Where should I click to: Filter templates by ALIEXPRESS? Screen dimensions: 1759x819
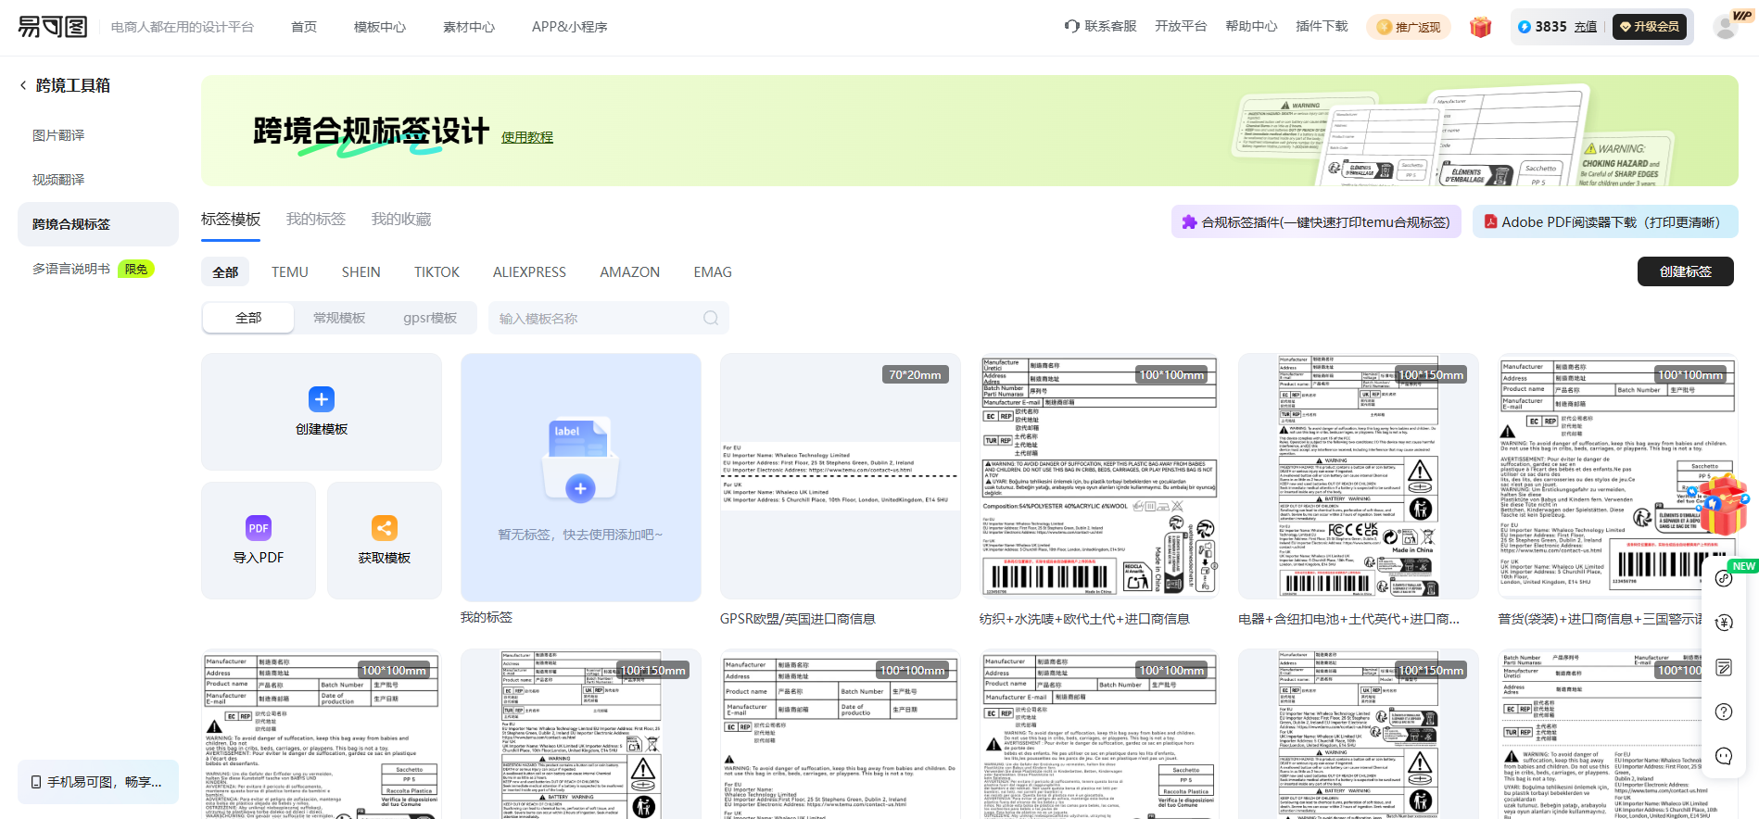point(529,272)
